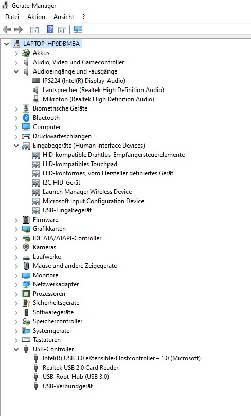Click the Grafikkarten display adapter icon
Image resolution: width=251 pixels, height=416 pixels.
click(x=26, y=229)
